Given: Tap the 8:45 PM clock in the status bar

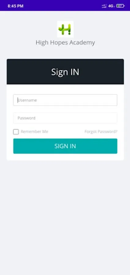Looking at the screenshot, I should click(x=16, y=6).
